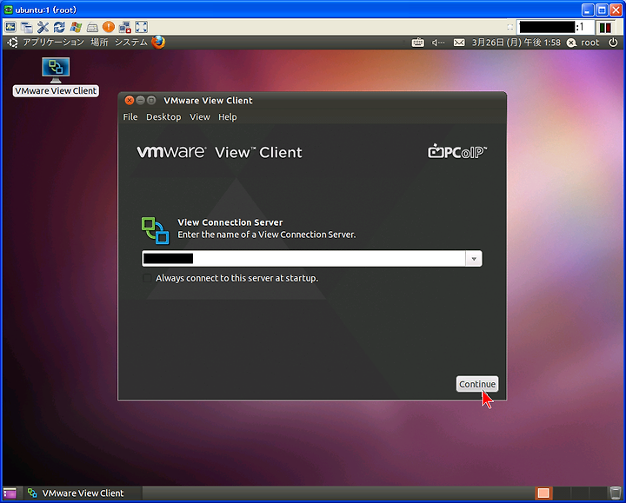
Task: Select VMware View Client desktop icon
Action: (x=56, y=76)
